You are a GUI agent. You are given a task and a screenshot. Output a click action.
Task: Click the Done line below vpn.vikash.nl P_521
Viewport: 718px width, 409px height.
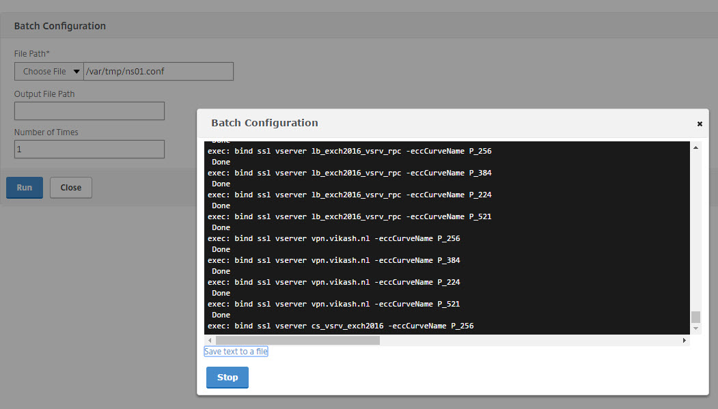221,315
